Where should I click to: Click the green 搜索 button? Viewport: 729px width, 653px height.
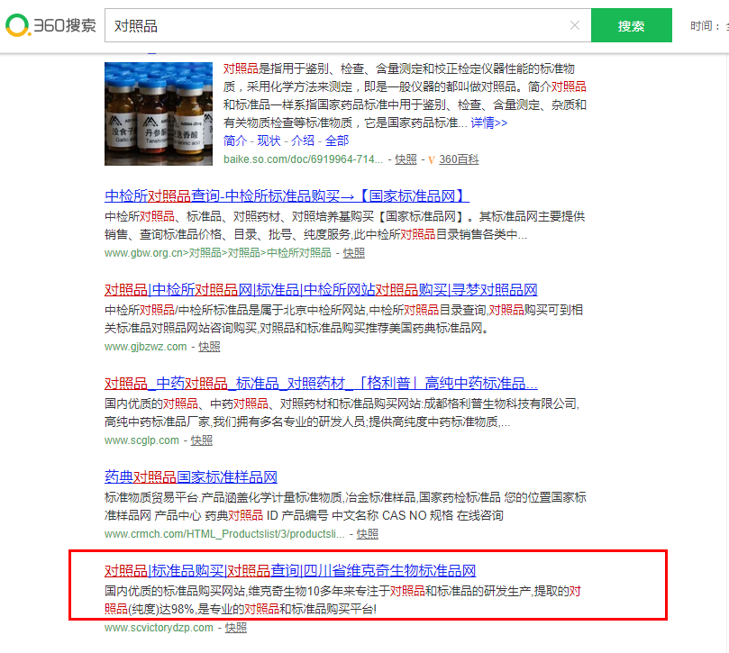click(631, 26)
